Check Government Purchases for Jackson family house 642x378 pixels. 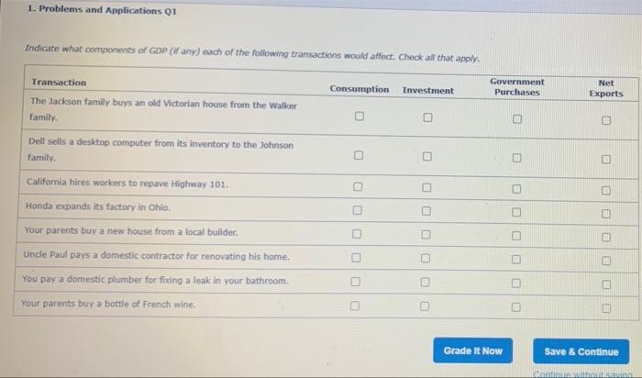[517, 118]
